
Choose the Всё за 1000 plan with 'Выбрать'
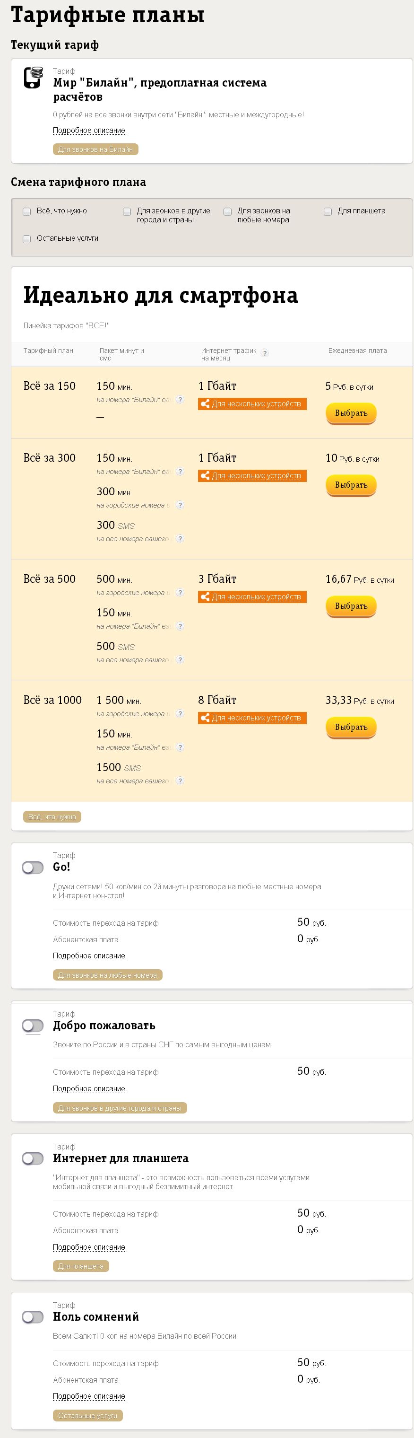[x=351, y=728]
